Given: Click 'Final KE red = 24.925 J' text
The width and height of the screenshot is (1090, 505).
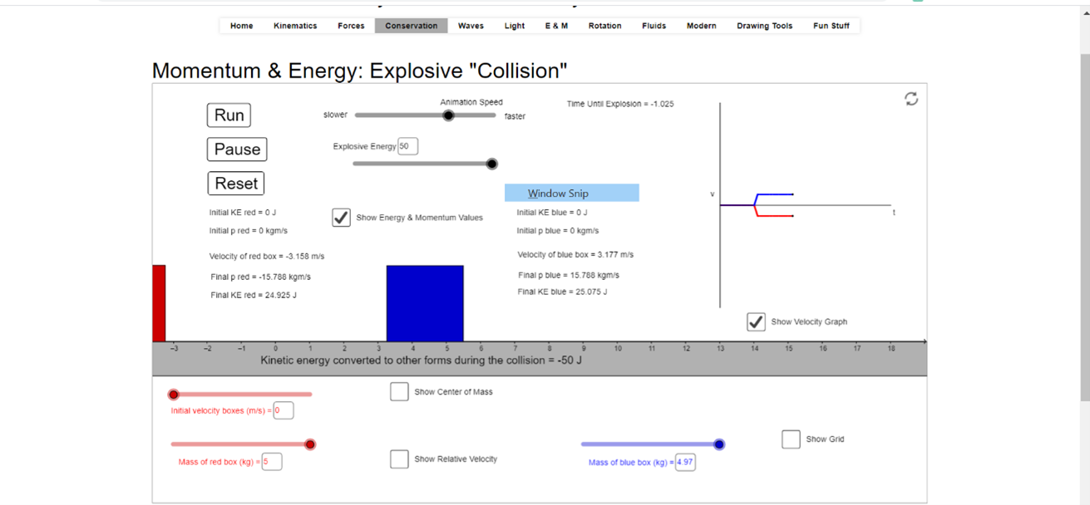Looking at the screenshot, I should tap(254, 295).
